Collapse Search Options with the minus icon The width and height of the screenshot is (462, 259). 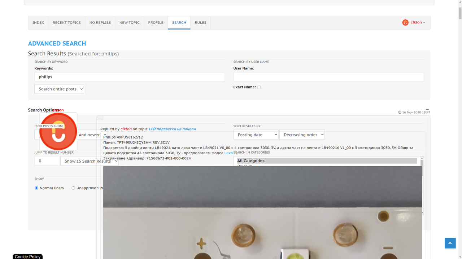pos(427,109)
